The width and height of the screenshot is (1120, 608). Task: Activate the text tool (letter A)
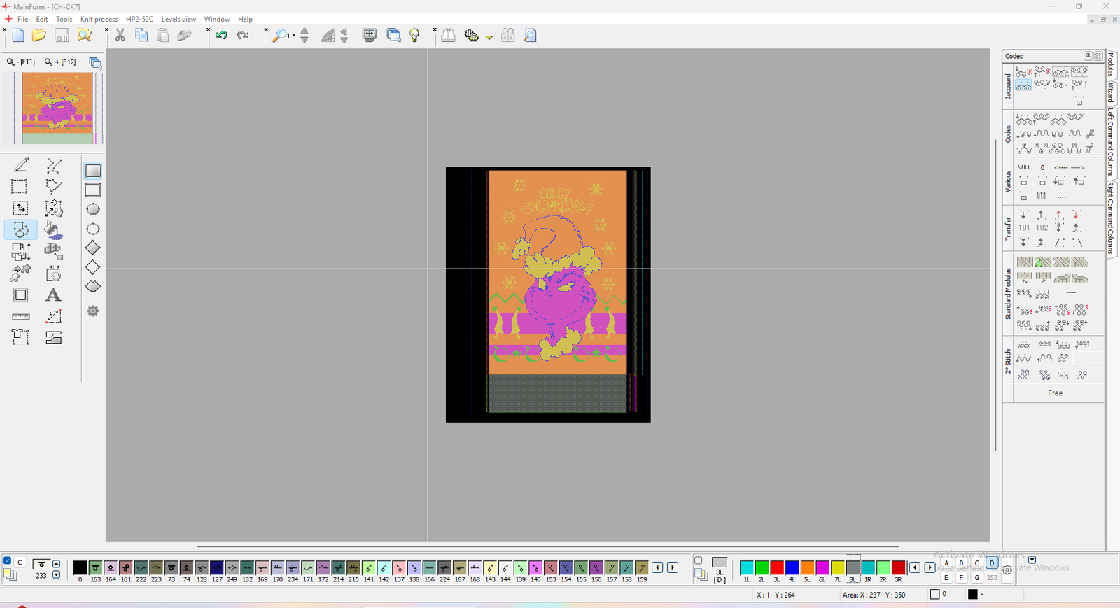pyautogui.click(x=53, y=295)
